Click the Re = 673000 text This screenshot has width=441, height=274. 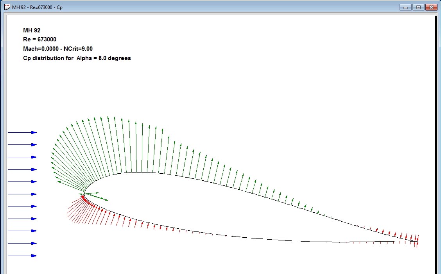(39, 39)
